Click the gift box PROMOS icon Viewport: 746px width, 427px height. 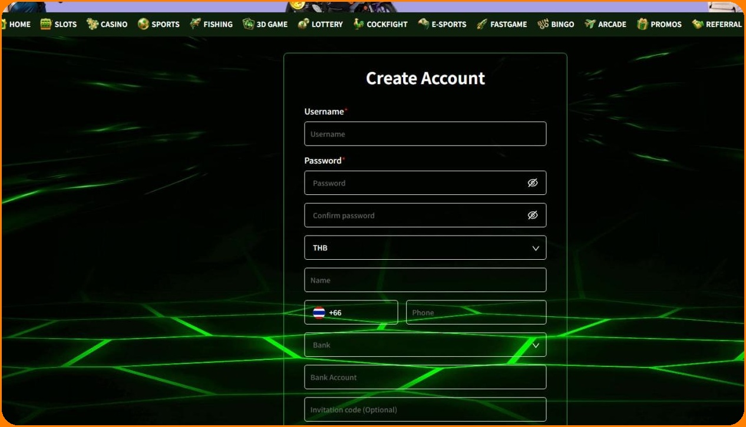coord(642,24)
